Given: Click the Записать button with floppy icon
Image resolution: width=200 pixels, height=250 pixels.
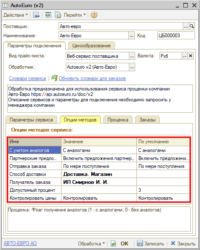Looking at the screenshot, I should (150, 243).
